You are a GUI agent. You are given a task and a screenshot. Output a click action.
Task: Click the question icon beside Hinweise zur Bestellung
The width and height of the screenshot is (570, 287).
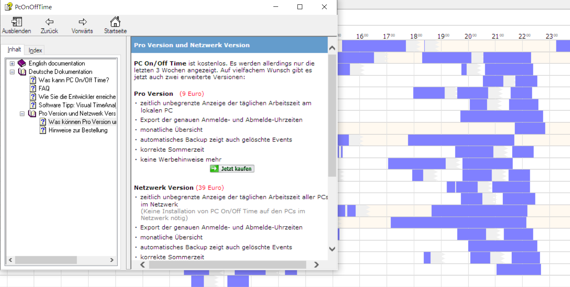click(43, 130)
